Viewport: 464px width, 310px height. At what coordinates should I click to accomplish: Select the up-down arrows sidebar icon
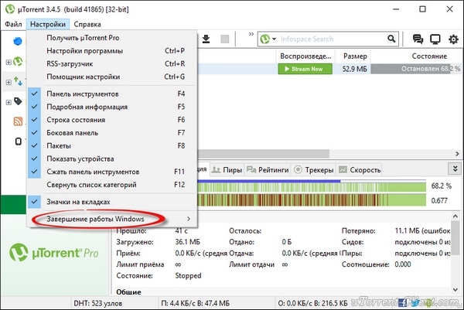(x=18, y=81)
